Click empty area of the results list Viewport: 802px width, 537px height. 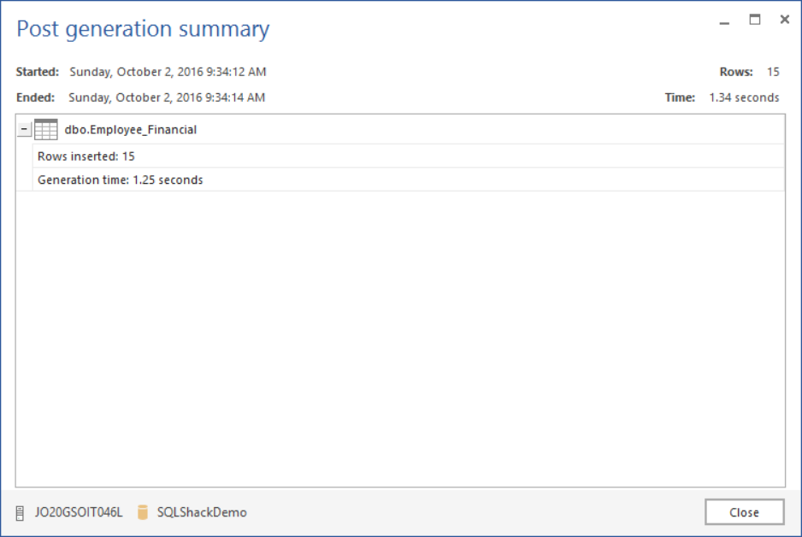click(400, 342)
